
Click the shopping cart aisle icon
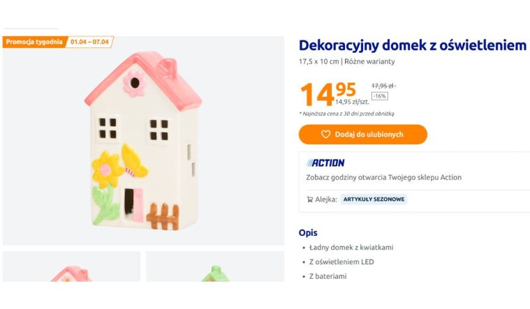tap(309, 199)
